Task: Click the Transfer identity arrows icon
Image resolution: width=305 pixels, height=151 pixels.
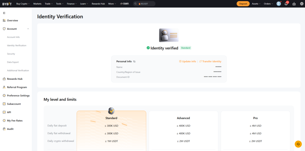Action: (200, 61)
